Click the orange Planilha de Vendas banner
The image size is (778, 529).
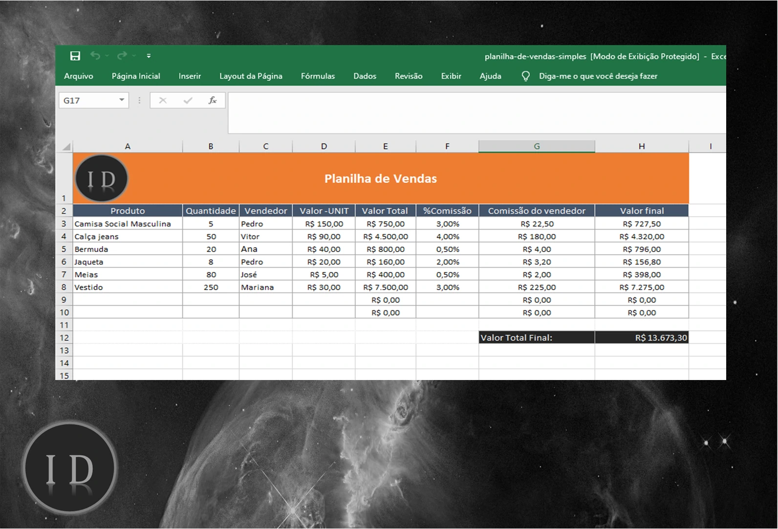pyautogui.click(x=381, y=178)
